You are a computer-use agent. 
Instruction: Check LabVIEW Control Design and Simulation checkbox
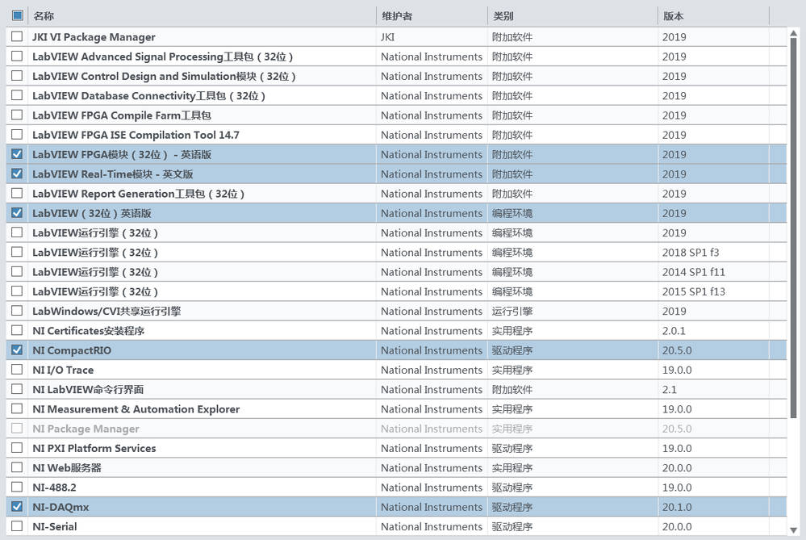pos(17,76)
